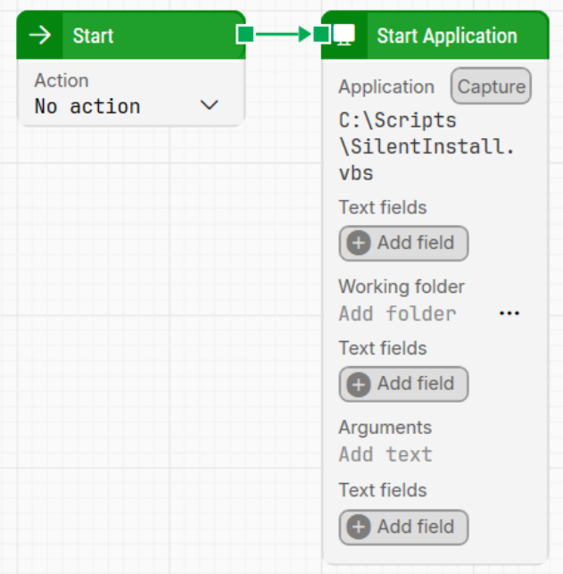Screen dimensions: 563x574
Task: Select the Start Application block title
Action: pyautogui.click(x=447, y=36)
